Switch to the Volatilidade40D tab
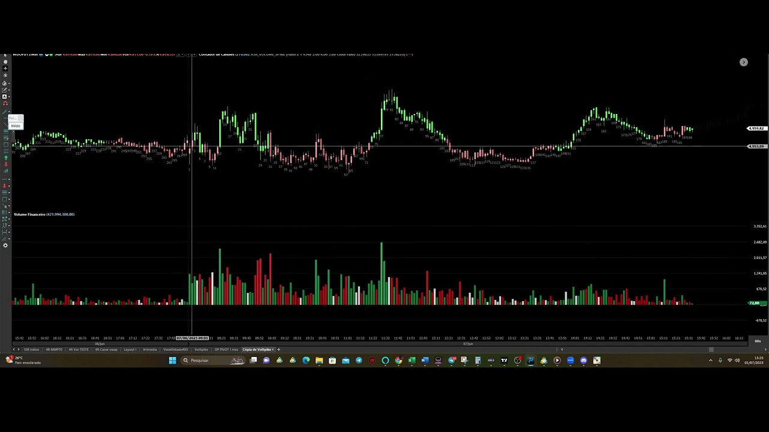Screen dimensions: 769x432 (175, 349)
